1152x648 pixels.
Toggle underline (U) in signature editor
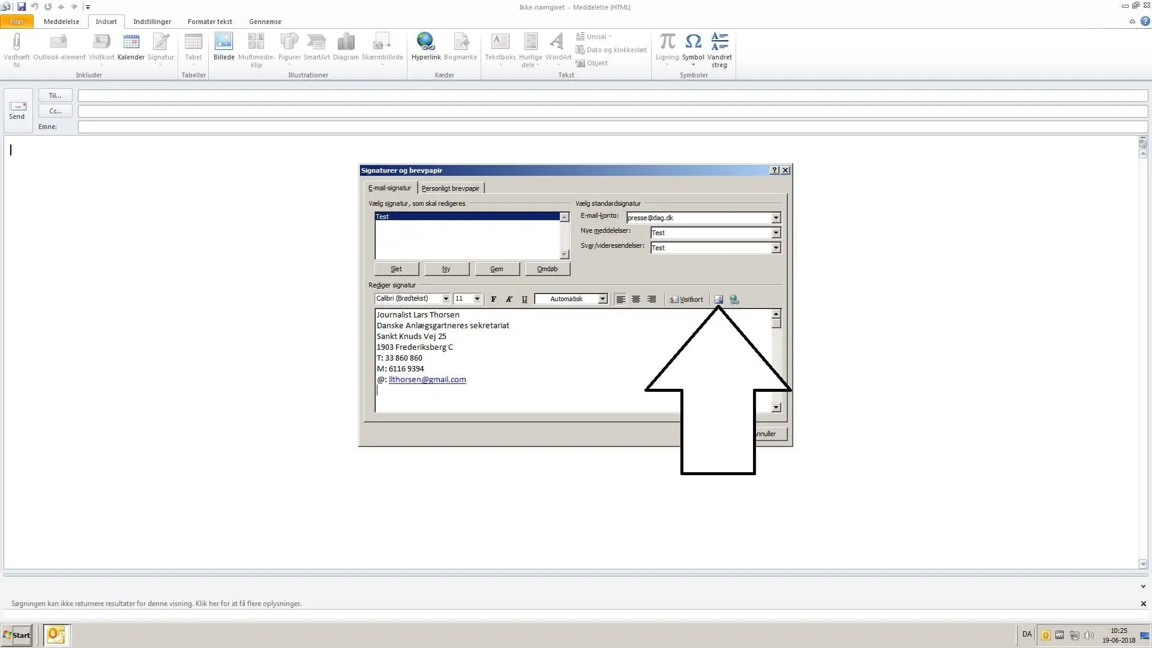click(x=524, y=299)
